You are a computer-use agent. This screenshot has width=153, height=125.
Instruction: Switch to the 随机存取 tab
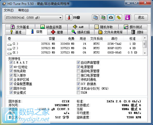[104, 27]
